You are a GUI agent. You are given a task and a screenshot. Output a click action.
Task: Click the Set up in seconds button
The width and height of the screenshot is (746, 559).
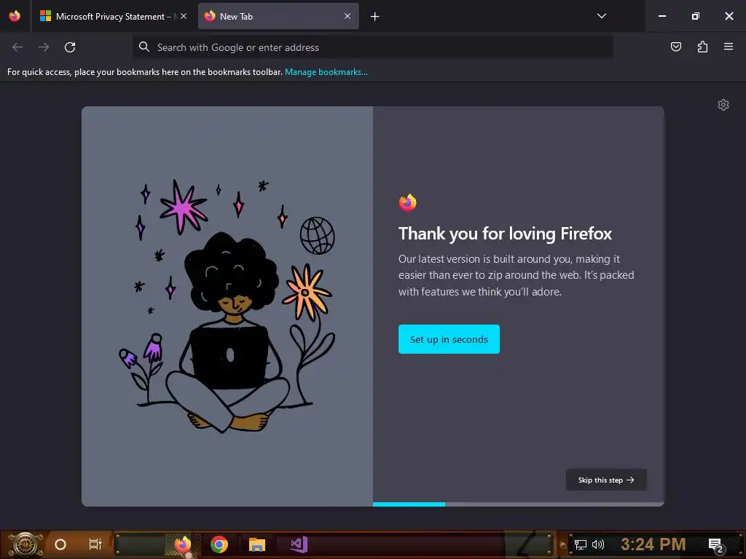(x=449, y=339)
